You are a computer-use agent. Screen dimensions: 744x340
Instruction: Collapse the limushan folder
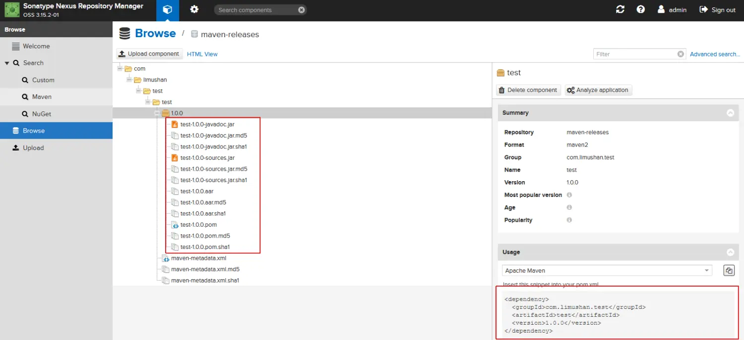pos(129,80)
